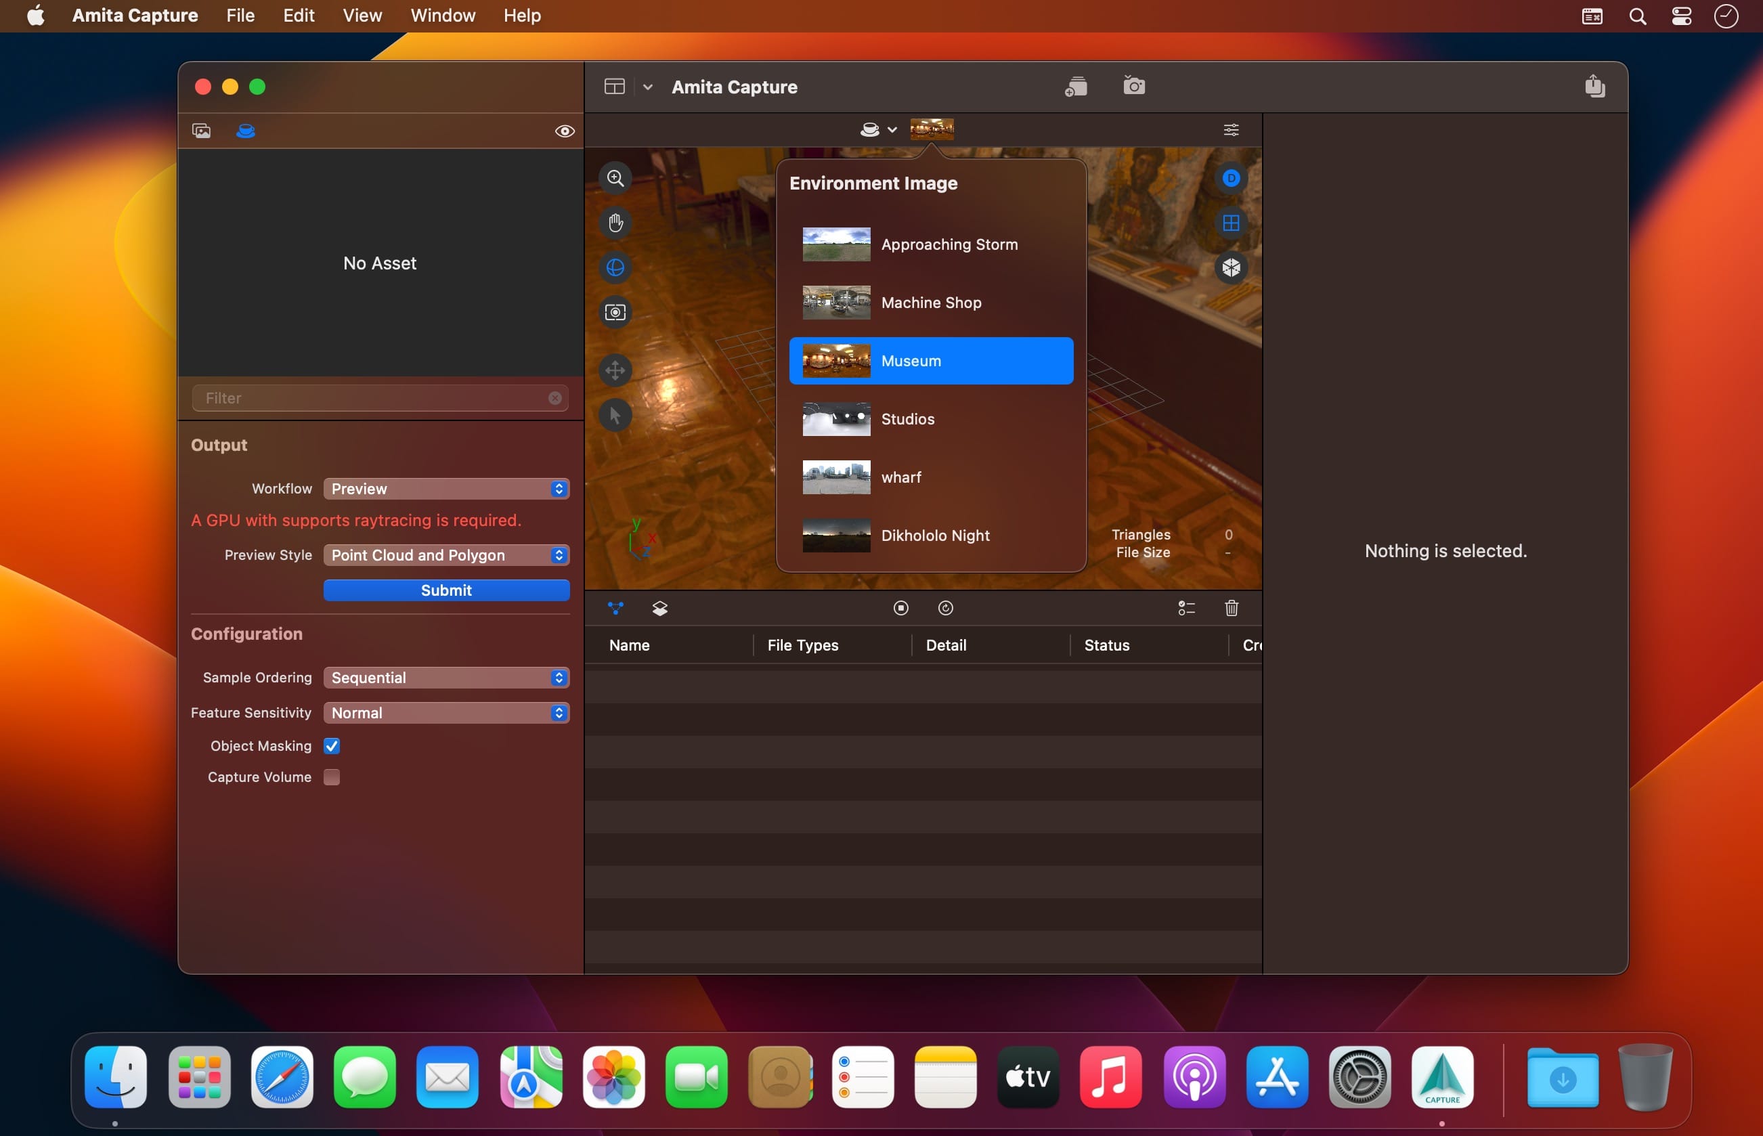Open the View menu
1763x1136 pixels.
(362, 16)
